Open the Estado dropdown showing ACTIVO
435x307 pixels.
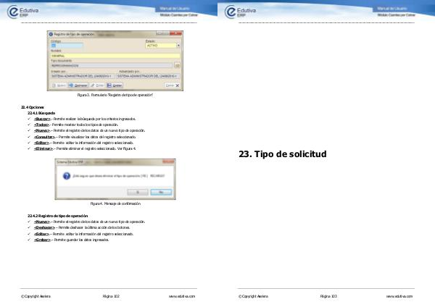click(x=177, y=46)
